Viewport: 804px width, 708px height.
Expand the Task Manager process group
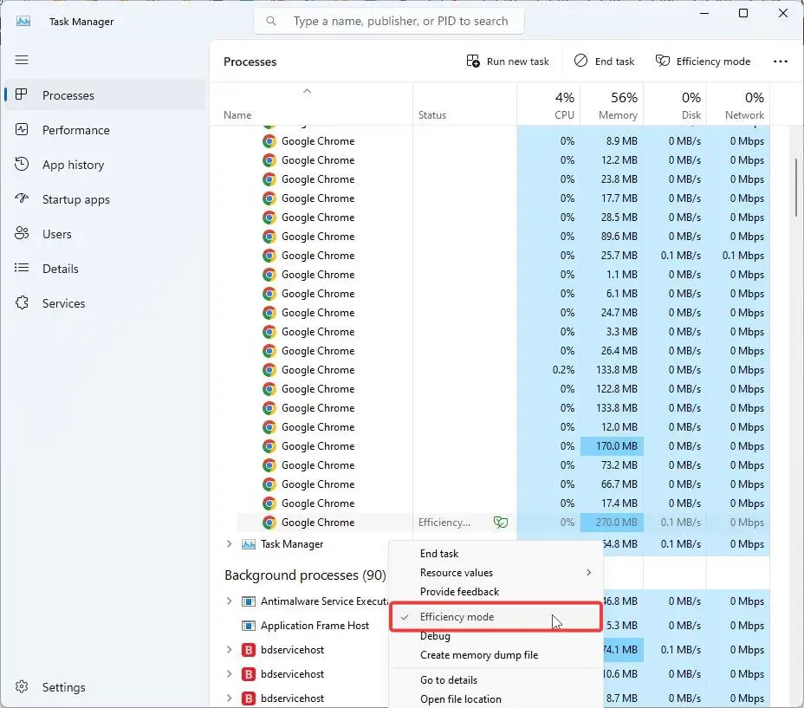click(x=228, y=544)
